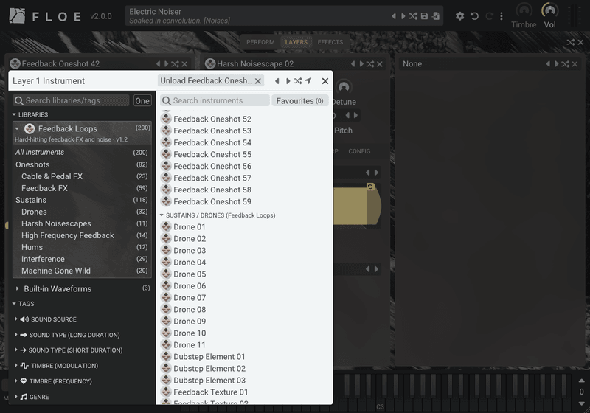Select Interference folder
Image resolution: width=590 pixels, height=413 pixels.
coord(82,259)
